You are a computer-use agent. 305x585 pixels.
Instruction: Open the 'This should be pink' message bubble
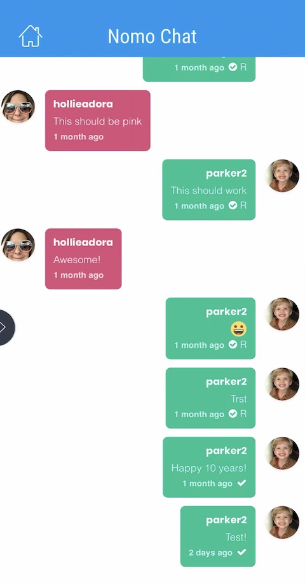(x=98, y=121)
